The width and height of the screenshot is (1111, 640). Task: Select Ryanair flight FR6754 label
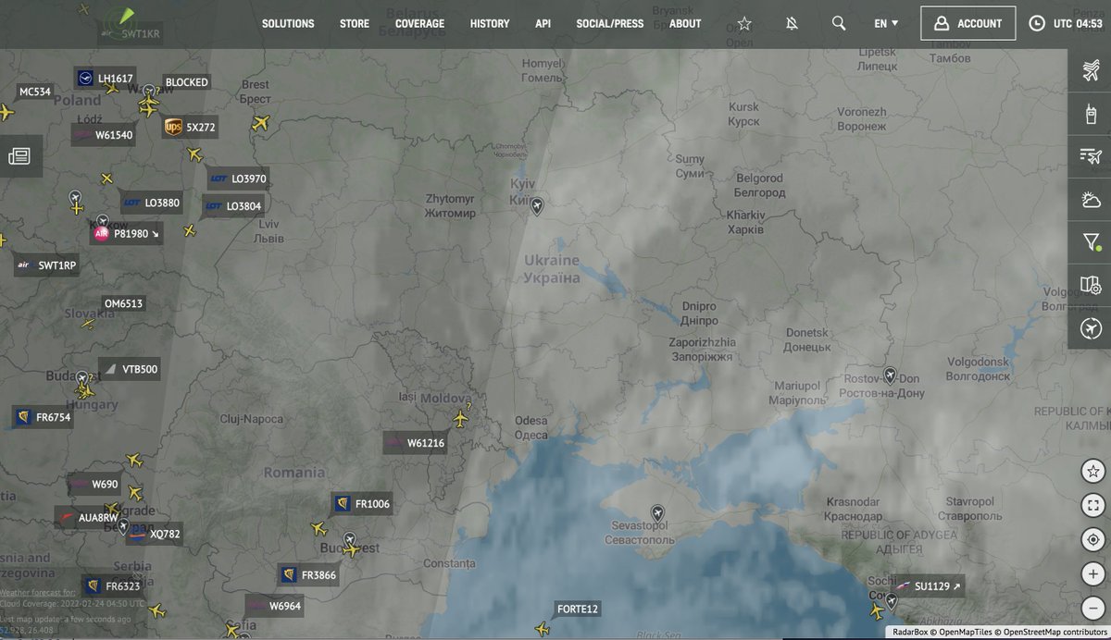tap(43, 417)
